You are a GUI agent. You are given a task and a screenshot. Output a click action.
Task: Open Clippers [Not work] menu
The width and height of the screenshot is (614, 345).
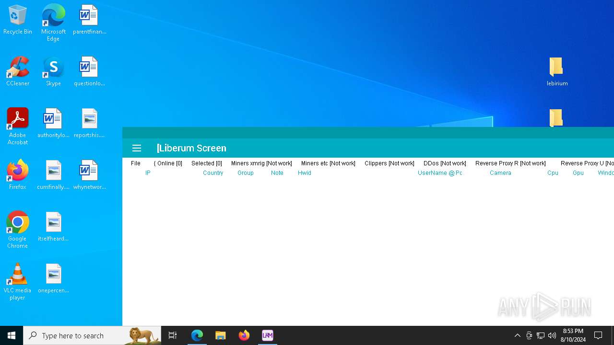click(x=390, y=163)
